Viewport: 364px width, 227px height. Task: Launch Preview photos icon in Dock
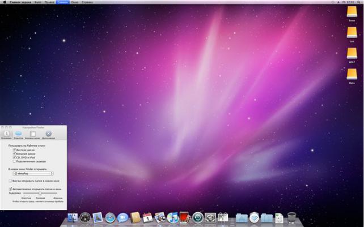coord(160,218)
